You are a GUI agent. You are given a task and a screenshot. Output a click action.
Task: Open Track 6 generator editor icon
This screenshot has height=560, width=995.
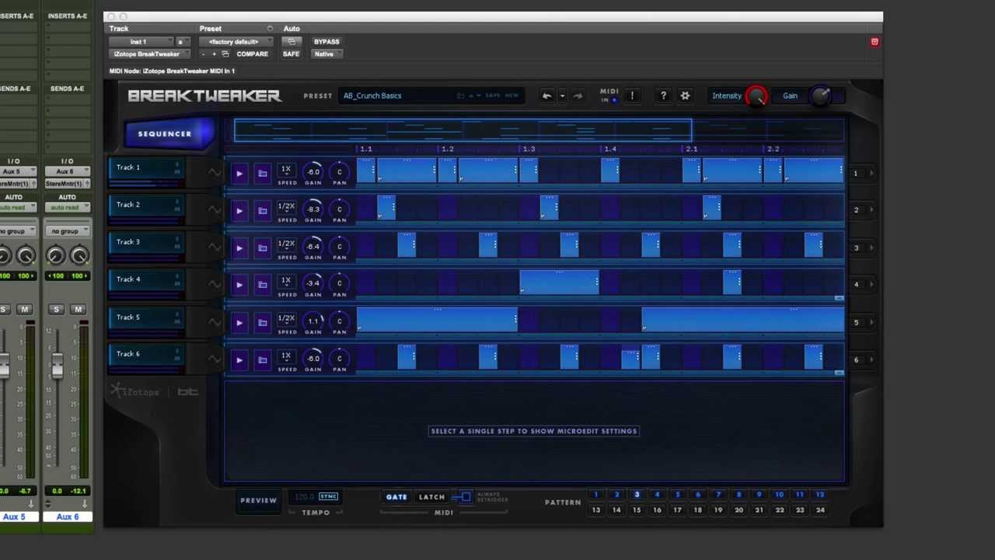click(263, 359)
